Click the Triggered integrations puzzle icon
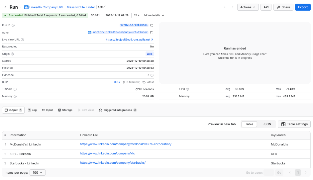Image resolution: width=313 pixels, height=180 pixels. click(x=101, y=110)
